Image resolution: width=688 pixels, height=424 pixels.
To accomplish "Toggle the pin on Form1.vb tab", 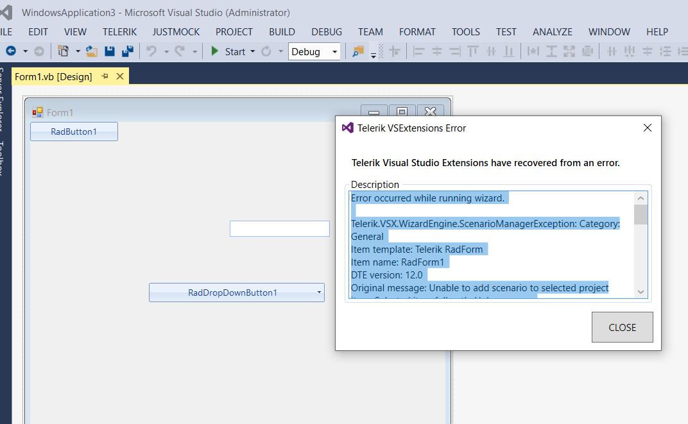I will (x=105, y=76).
